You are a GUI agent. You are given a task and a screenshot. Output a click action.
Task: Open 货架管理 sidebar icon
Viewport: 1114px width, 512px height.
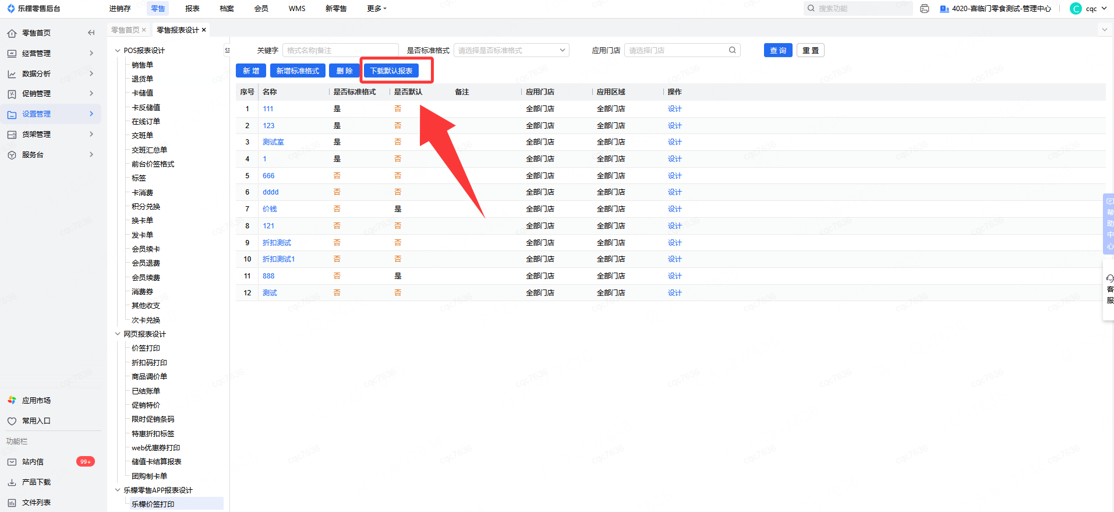12,135
